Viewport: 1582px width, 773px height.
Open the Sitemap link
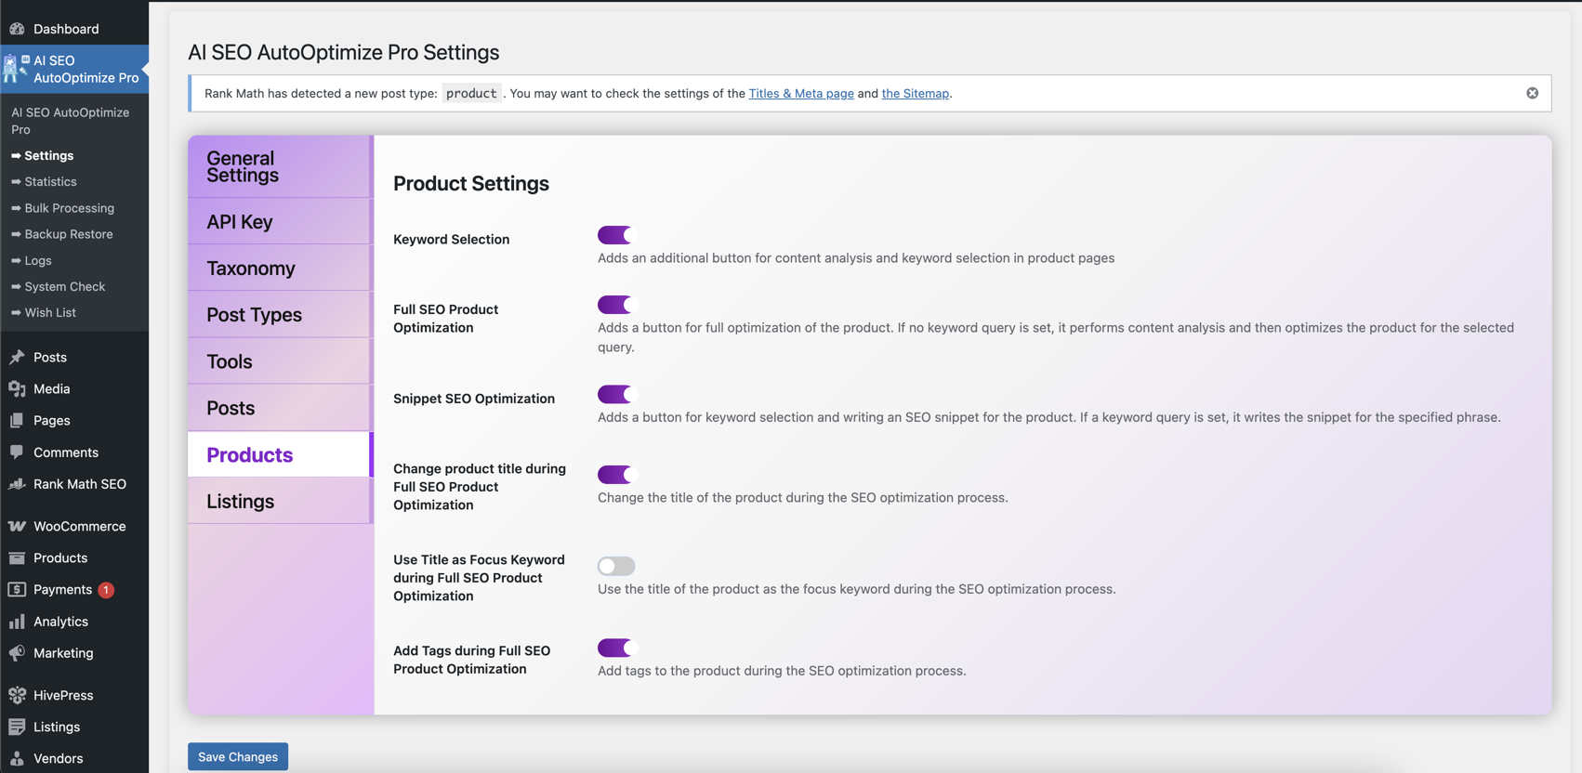(x=916, y=93)
